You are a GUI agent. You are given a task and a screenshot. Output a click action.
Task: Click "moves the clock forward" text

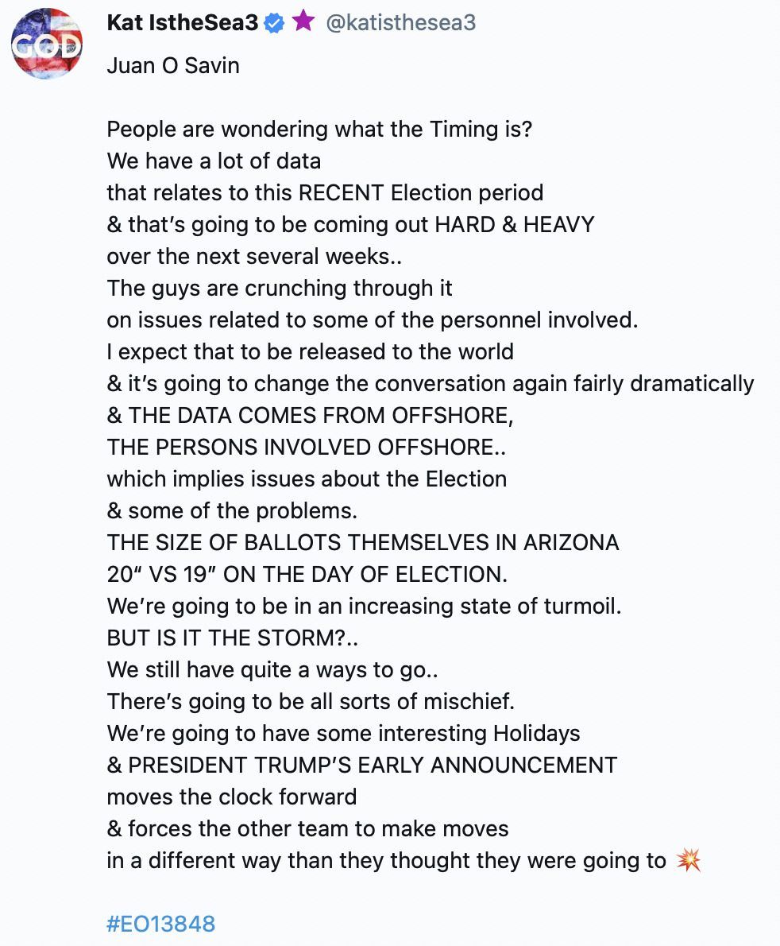click(232, 797)
